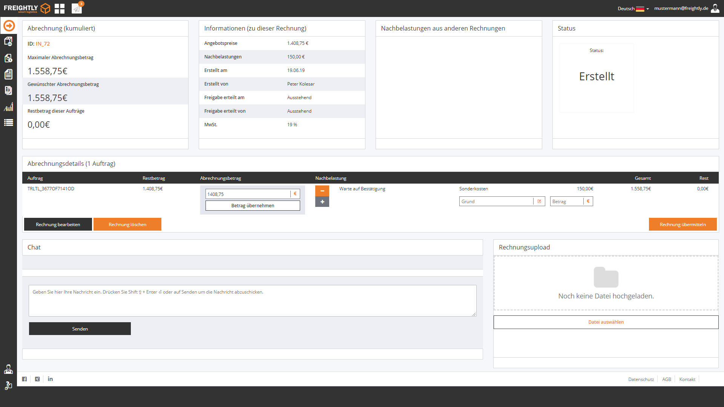Click the 'Peter Kolesar' creator value
This screenshot has width=724, height=407.
(x=301, y=84)
